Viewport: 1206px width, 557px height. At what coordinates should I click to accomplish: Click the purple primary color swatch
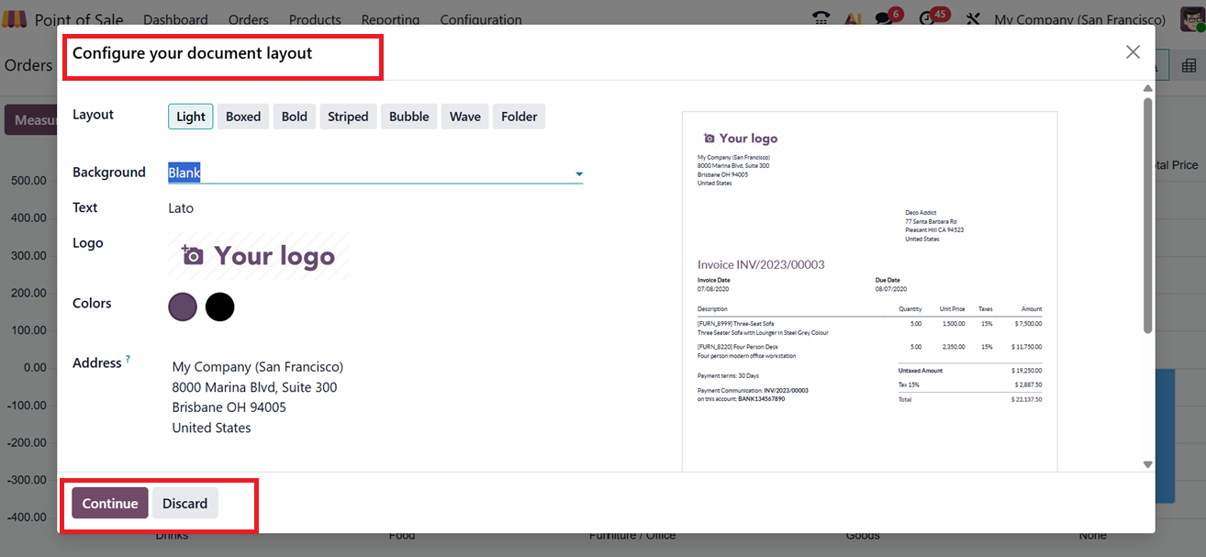click(183, 306)
